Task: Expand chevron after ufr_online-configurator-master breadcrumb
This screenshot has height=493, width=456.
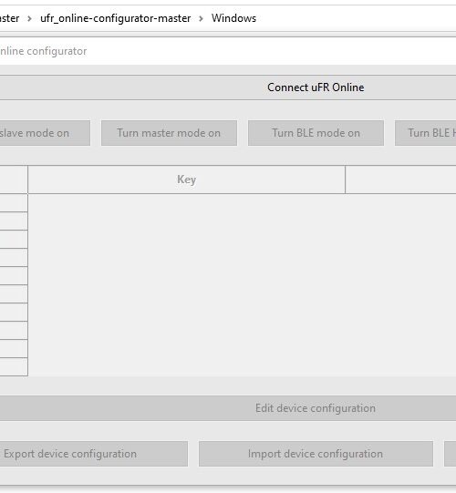Action: [201, 18]
